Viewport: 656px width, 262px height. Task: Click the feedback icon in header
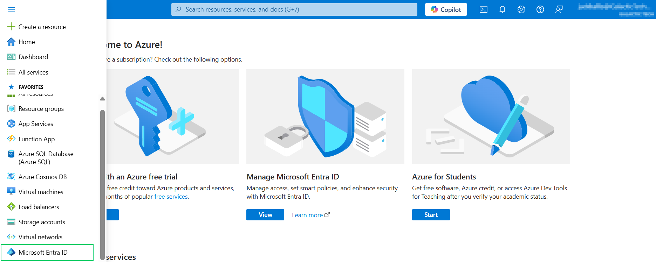click(x=559, y=9)
